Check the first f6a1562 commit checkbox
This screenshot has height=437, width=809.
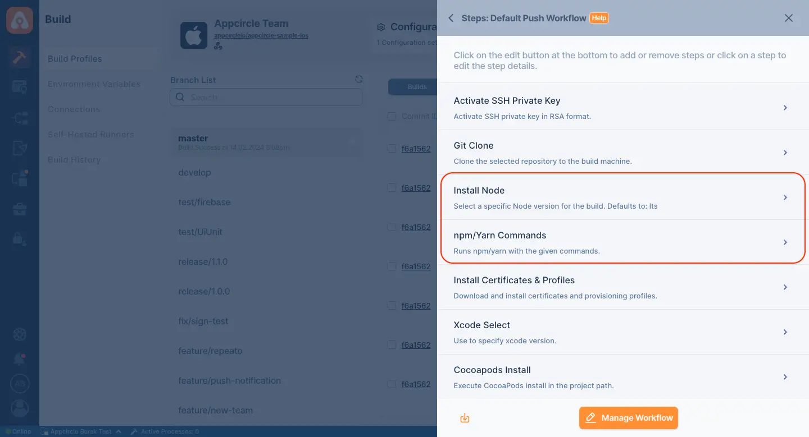click(x=392, y=149)
